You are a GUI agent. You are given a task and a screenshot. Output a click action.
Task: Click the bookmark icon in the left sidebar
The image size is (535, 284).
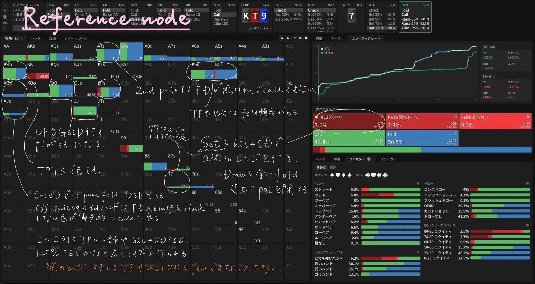5,5
